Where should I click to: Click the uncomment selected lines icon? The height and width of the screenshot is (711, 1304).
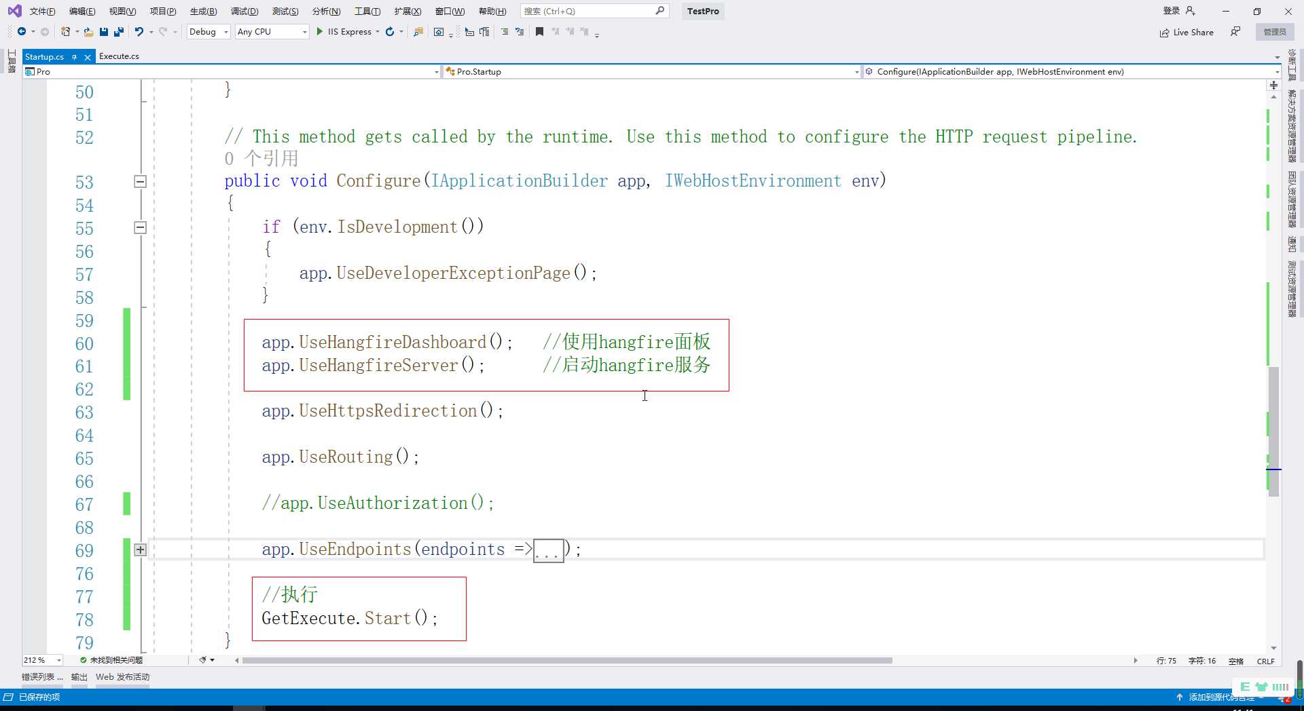click(x=520, y=32)
